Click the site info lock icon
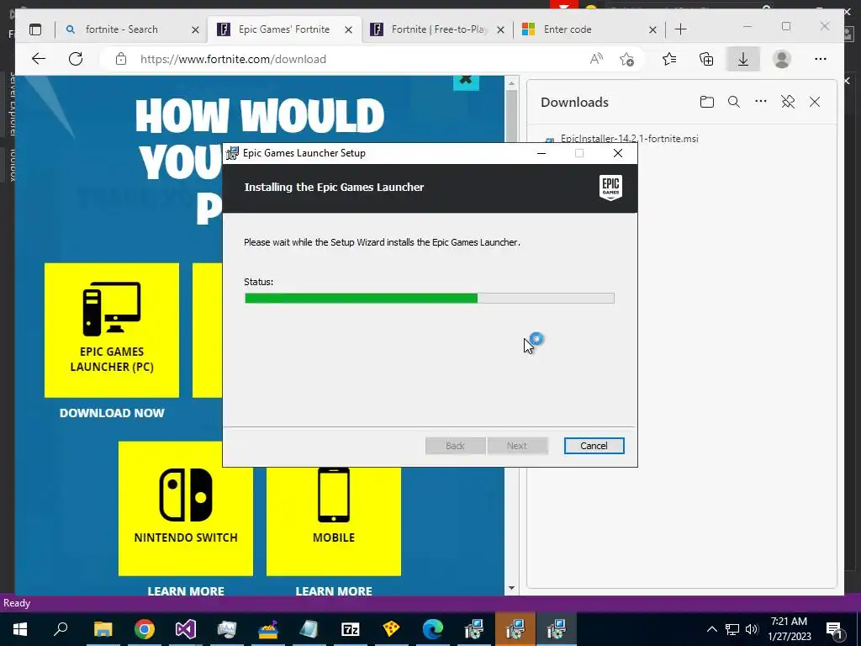The width and height of the screenshot is (861, 646). coord(121,59)
